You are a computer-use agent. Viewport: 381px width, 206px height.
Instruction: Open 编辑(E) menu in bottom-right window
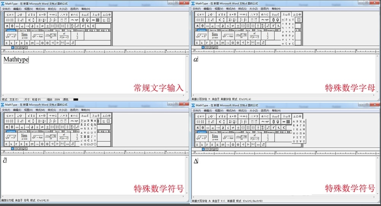tap(208, 111)
